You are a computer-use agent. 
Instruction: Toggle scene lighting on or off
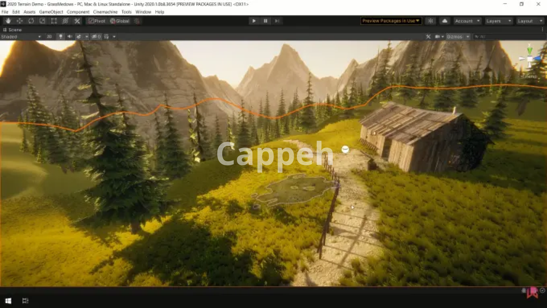click(x=61, y=37)
